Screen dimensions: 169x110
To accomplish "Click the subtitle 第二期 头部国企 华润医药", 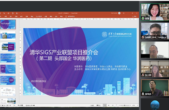I will click(x=64, y=58).
